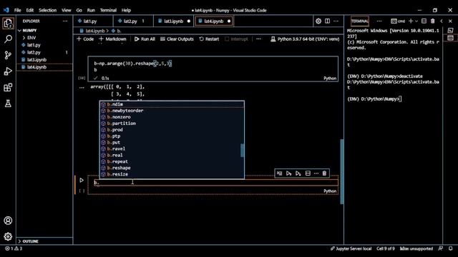Click into the b. cell input
Screen dimensions: 458x257
(215, 183)
